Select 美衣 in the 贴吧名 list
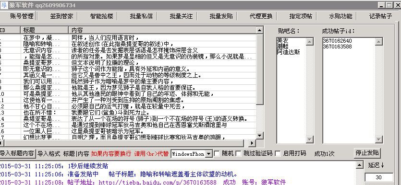 coord(282,41)
